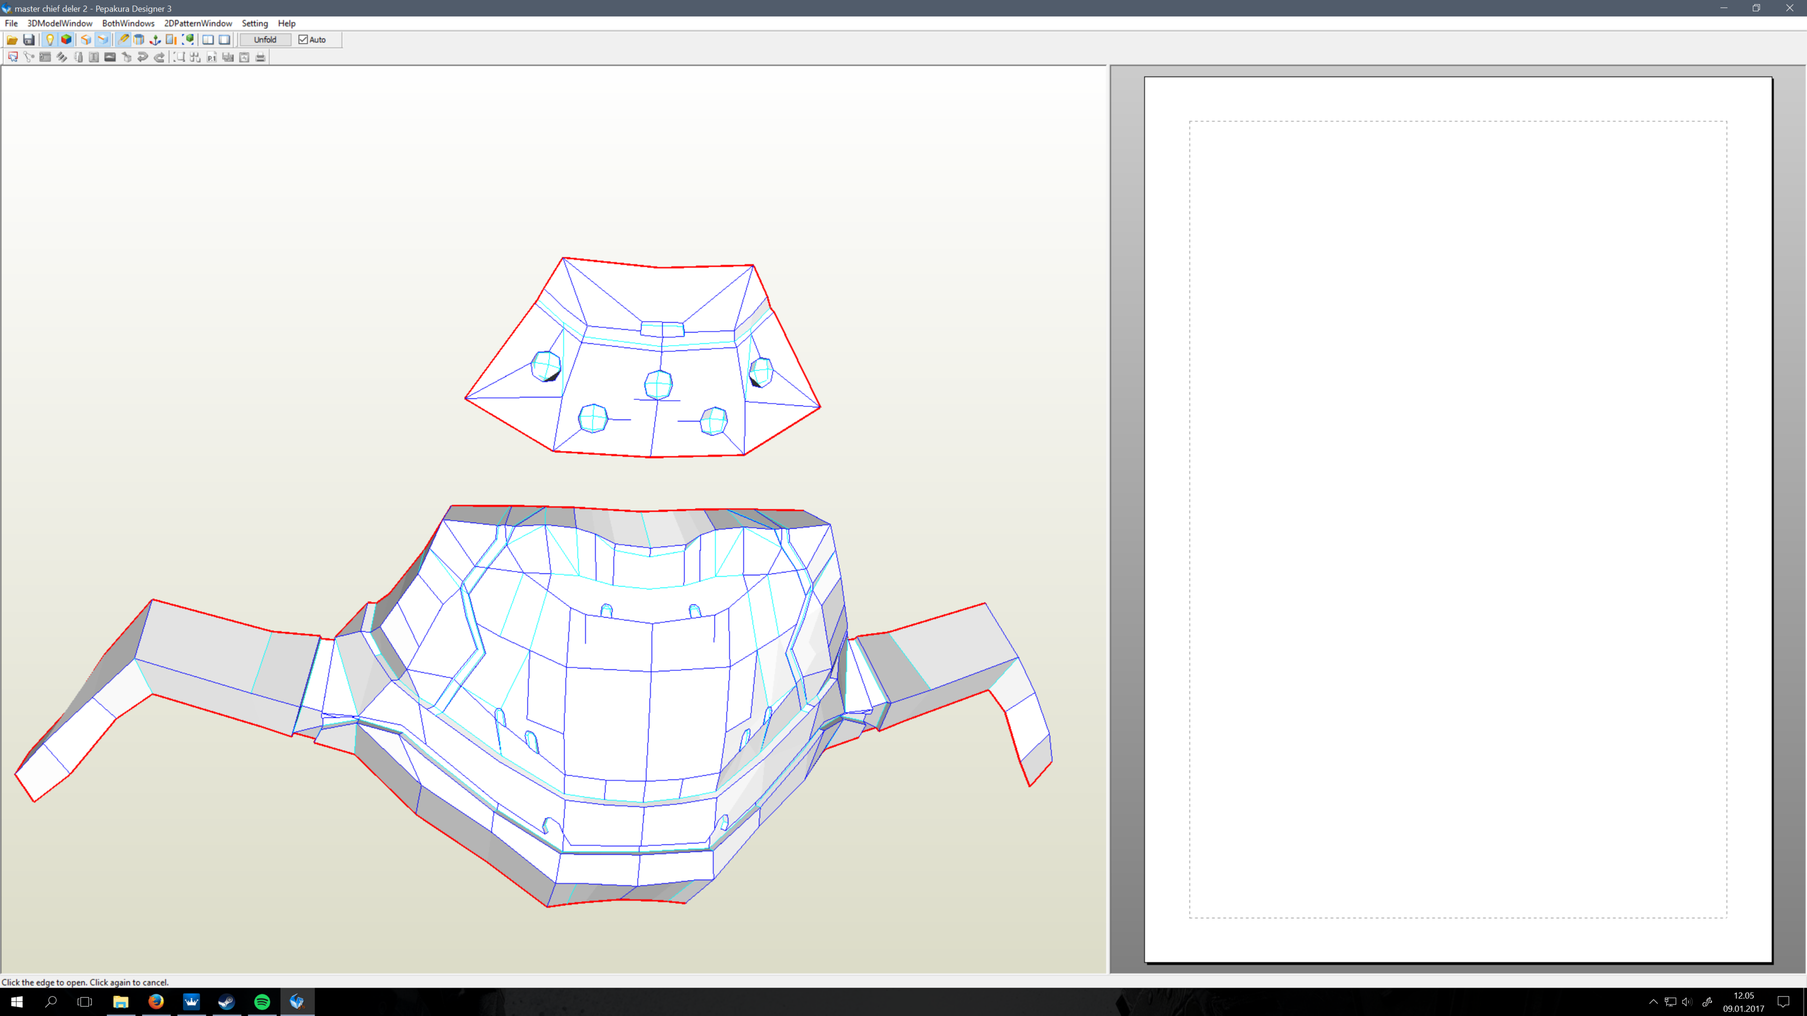This screenshot has width=1807, height=1016.
Task: Click the volume speaker tray icon
Action: [1687, 1001]
